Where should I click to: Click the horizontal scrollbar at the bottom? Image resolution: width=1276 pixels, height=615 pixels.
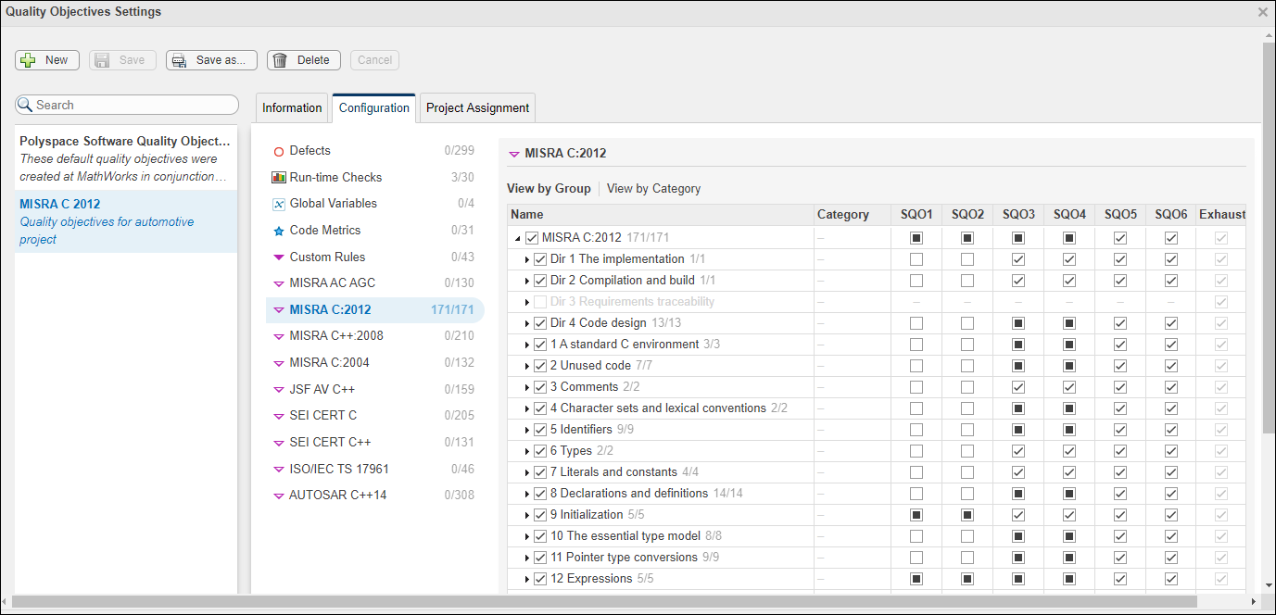[x=593, y=602]
